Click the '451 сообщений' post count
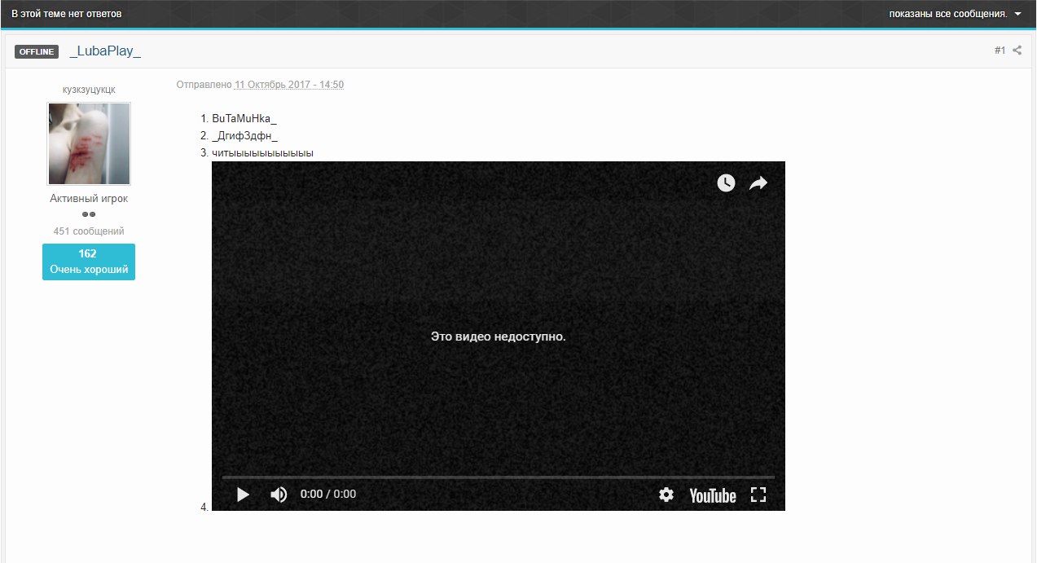1037x563 pixels. click(89, 231)
